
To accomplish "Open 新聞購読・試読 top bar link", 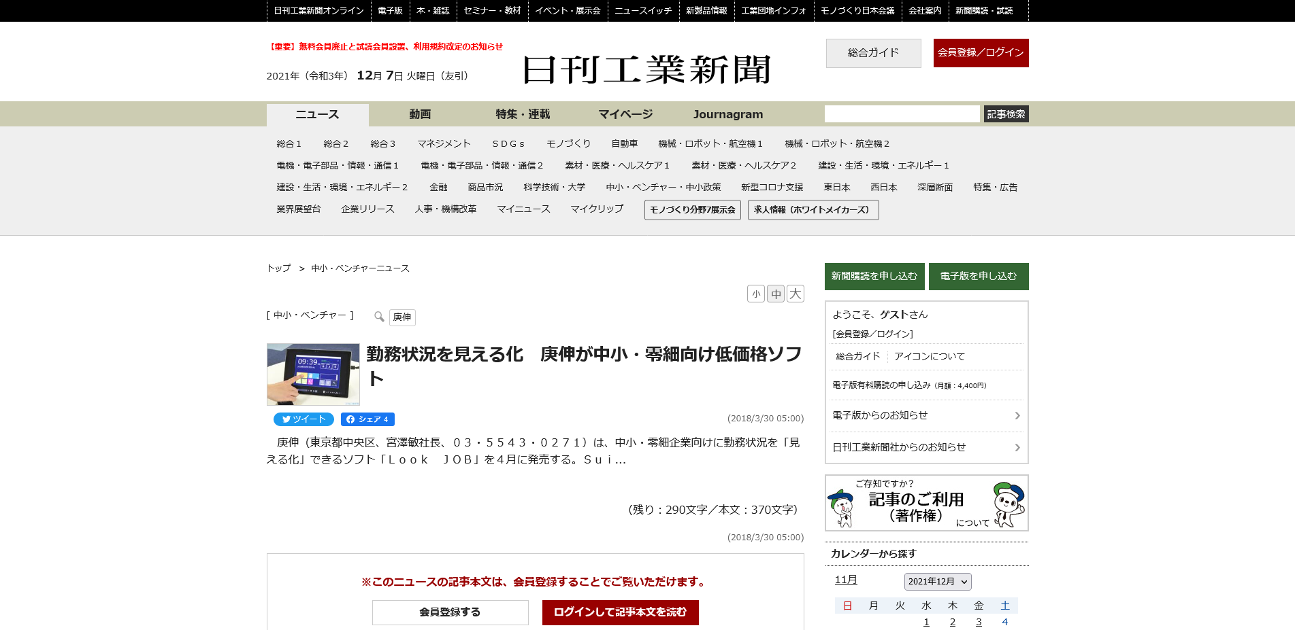I will [984, 11].
